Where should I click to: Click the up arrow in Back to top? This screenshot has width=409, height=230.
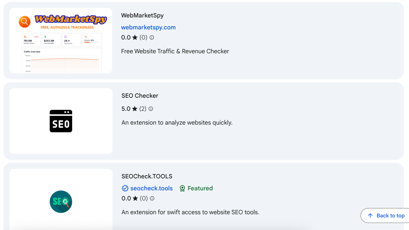[x=370, y=216]
